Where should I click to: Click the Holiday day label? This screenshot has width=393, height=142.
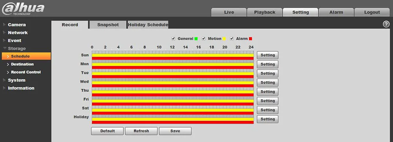(x=81, y=117)
